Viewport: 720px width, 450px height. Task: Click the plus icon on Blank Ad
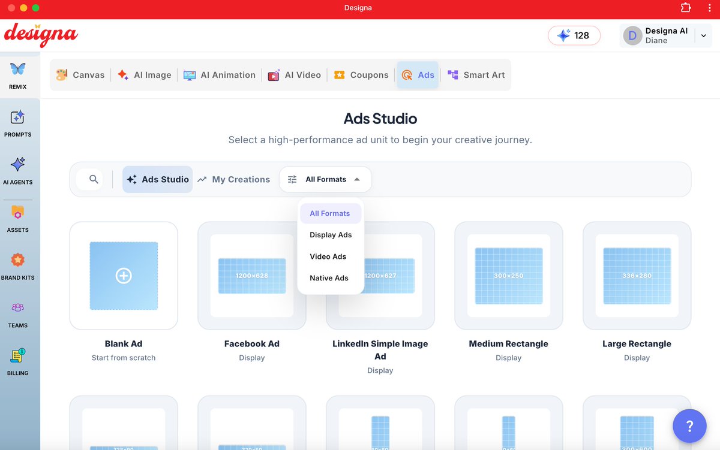pos(124,276)
